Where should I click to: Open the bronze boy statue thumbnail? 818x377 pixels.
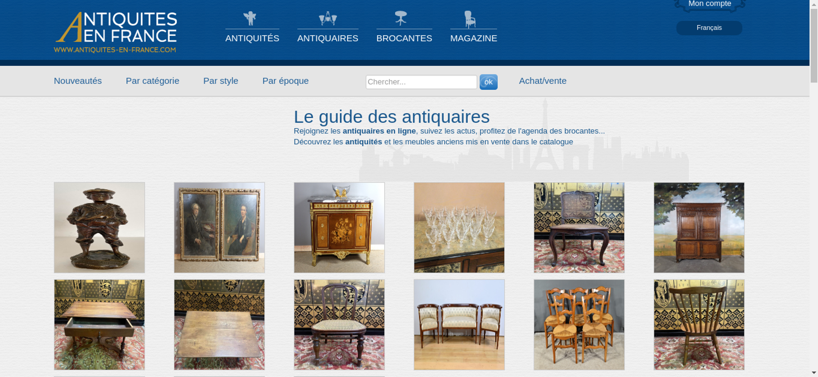pos(99,228)
